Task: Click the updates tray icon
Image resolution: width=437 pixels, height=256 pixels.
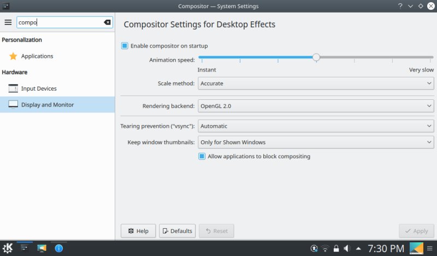Action: [314, 248]
